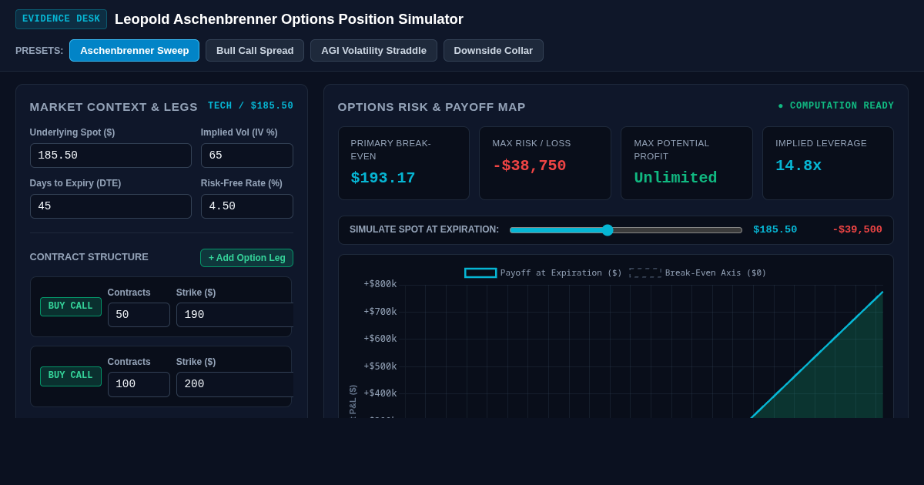Image resolution: width=924 pixels, height=485 pixels.
Task: Toggle BUY CALL on the 200 strike leg
Action: click(x=71, y=376)
